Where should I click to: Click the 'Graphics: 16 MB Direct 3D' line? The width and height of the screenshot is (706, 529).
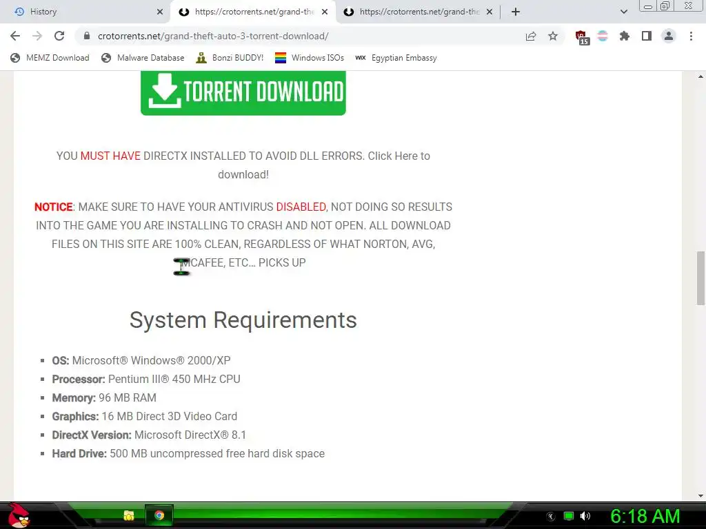pos(145,416)
